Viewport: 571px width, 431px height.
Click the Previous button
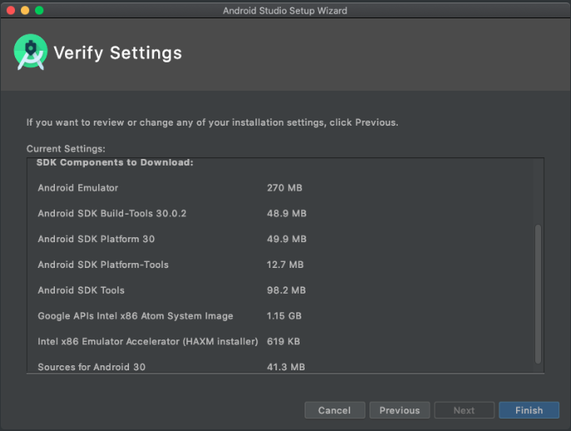tap(400, 410)
